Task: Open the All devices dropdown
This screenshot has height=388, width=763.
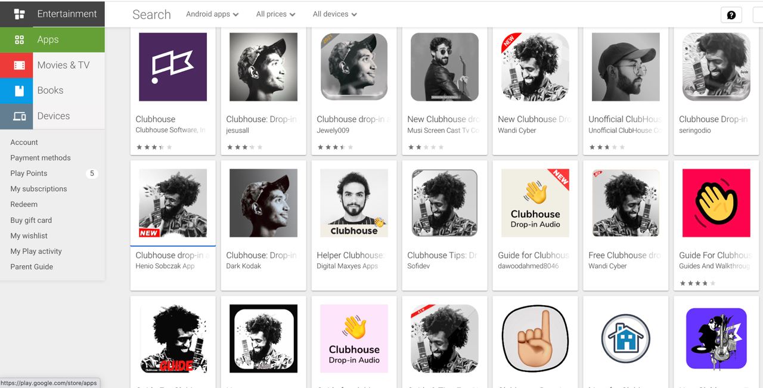Action: [x=335, y=14]
